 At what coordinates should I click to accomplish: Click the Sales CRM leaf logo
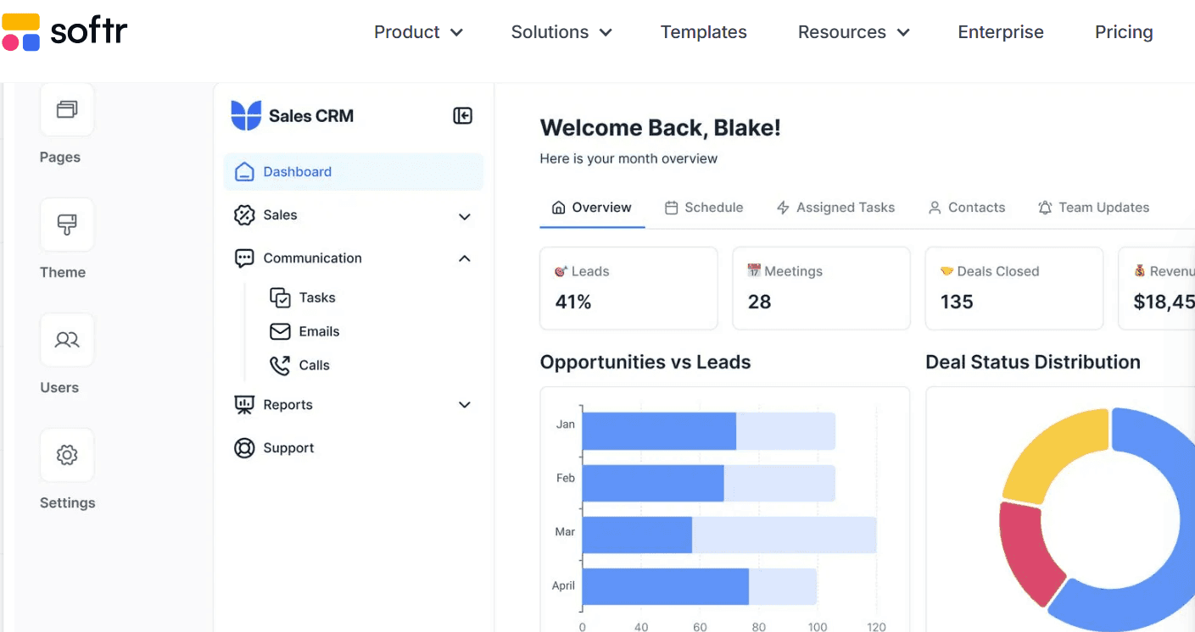pos(246,115)
